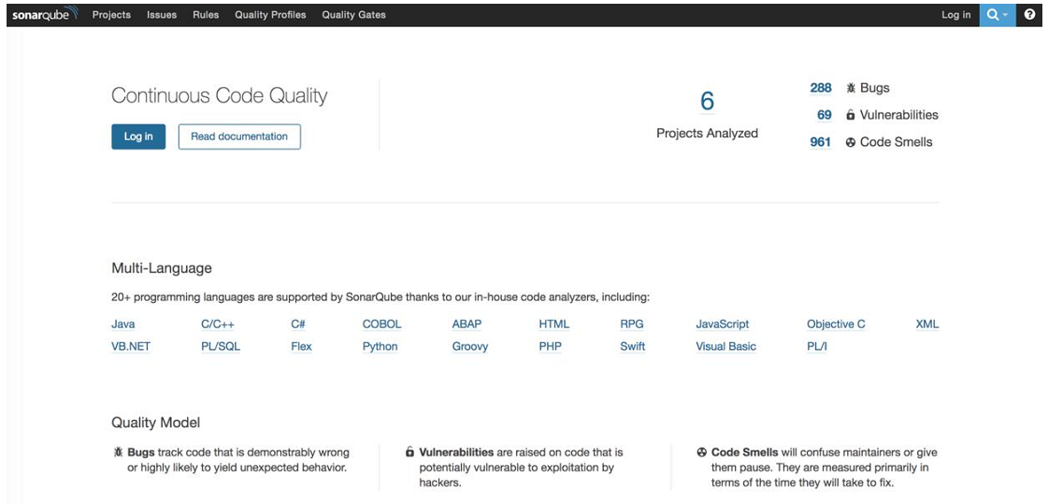This screenshot has width=1048, height=504.
Task: Click the '20+ programming languages are supported' sentence
Action: coord(380,296)
